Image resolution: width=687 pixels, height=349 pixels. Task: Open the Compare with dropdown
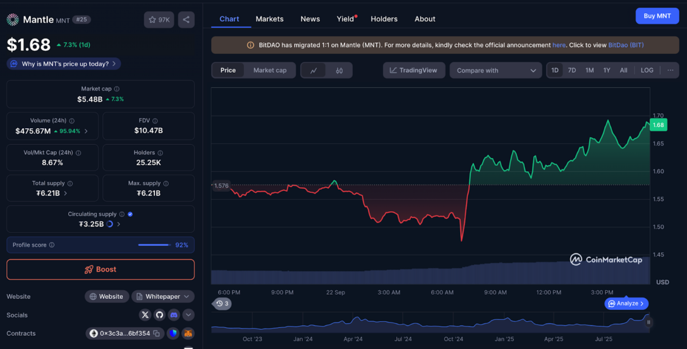tap(496, 70)
